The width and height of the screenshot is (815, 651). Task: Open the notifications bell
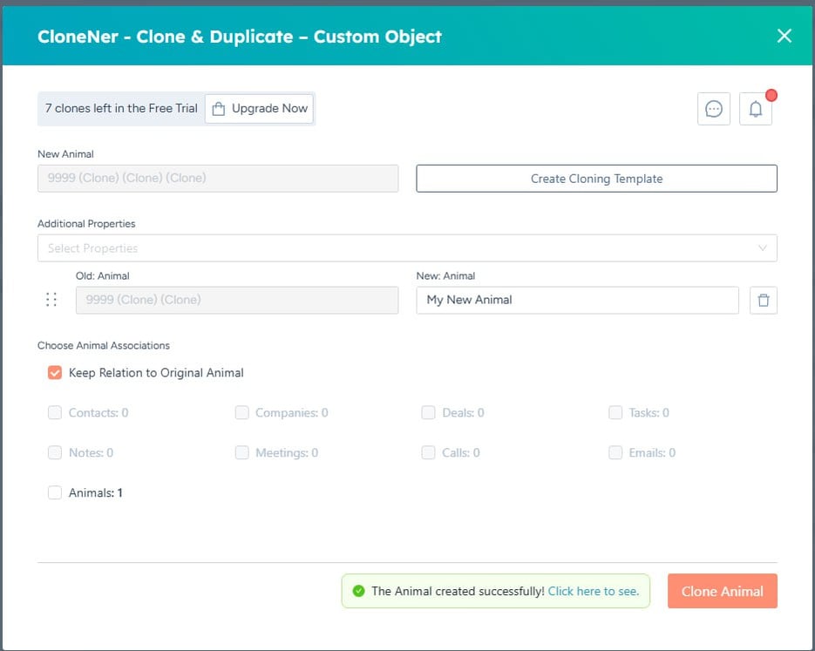756,109
